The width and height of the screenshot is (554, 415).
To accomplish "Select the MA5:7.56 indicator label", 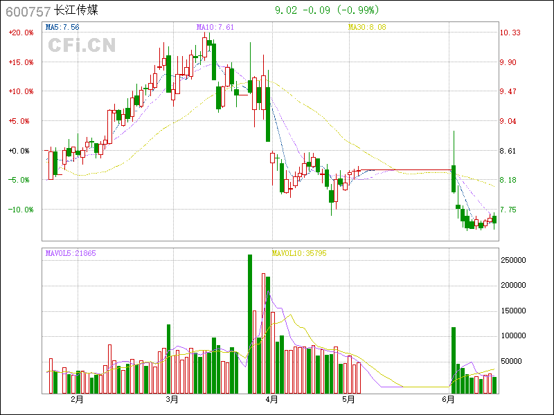I will (62, 27).
